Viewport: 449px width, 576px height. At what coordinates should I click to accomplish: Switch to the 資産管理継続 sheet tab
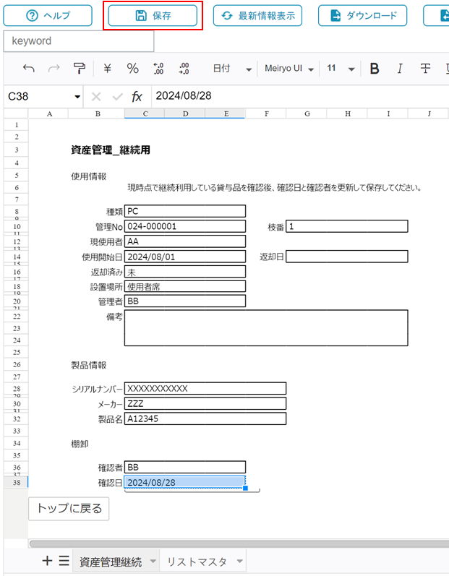tap(111, 562)
